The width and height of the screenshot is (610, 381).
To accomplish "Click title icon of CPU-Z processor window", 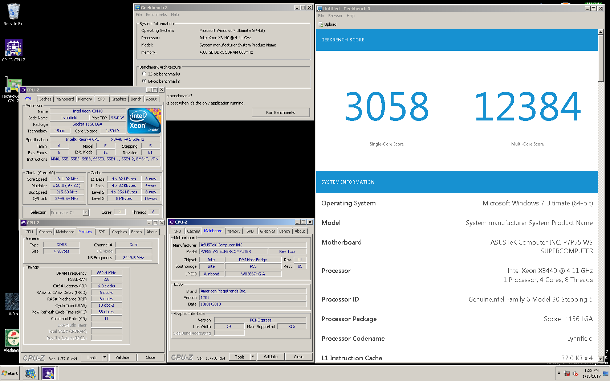I will click(23, 90).
